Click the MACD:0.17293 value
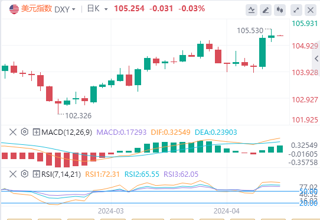320x220 pixels. click(x=122, y=132)
